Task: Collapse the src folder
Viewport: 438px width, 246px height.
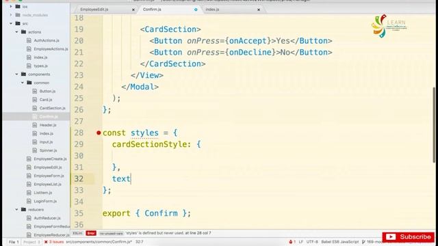Action: (x=11, y=23)
